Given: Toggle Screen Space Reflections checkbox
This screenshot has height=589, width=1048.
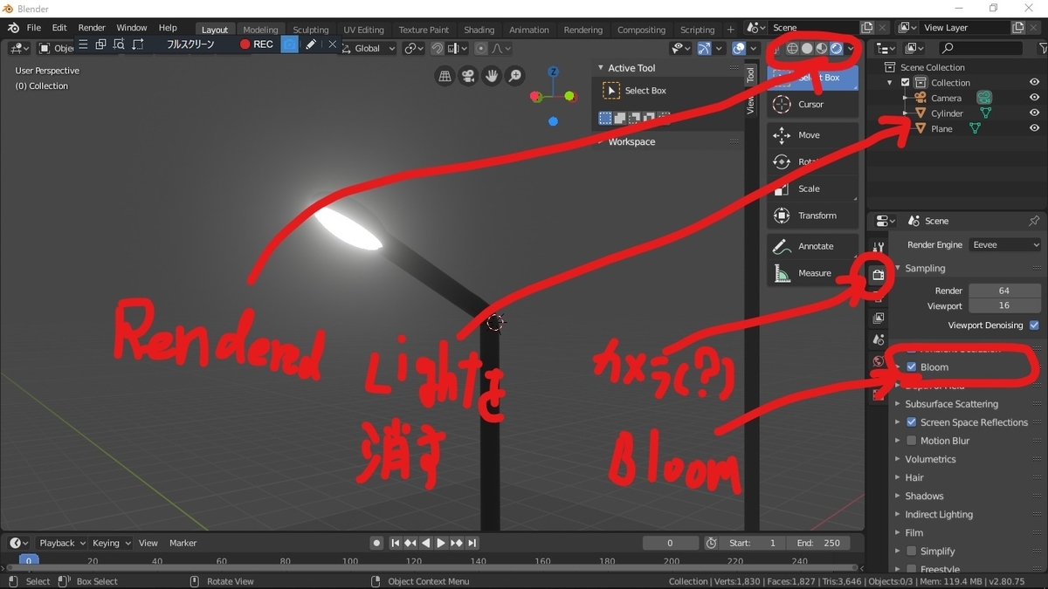Looking at the screenshot, I should click(912, 422).
